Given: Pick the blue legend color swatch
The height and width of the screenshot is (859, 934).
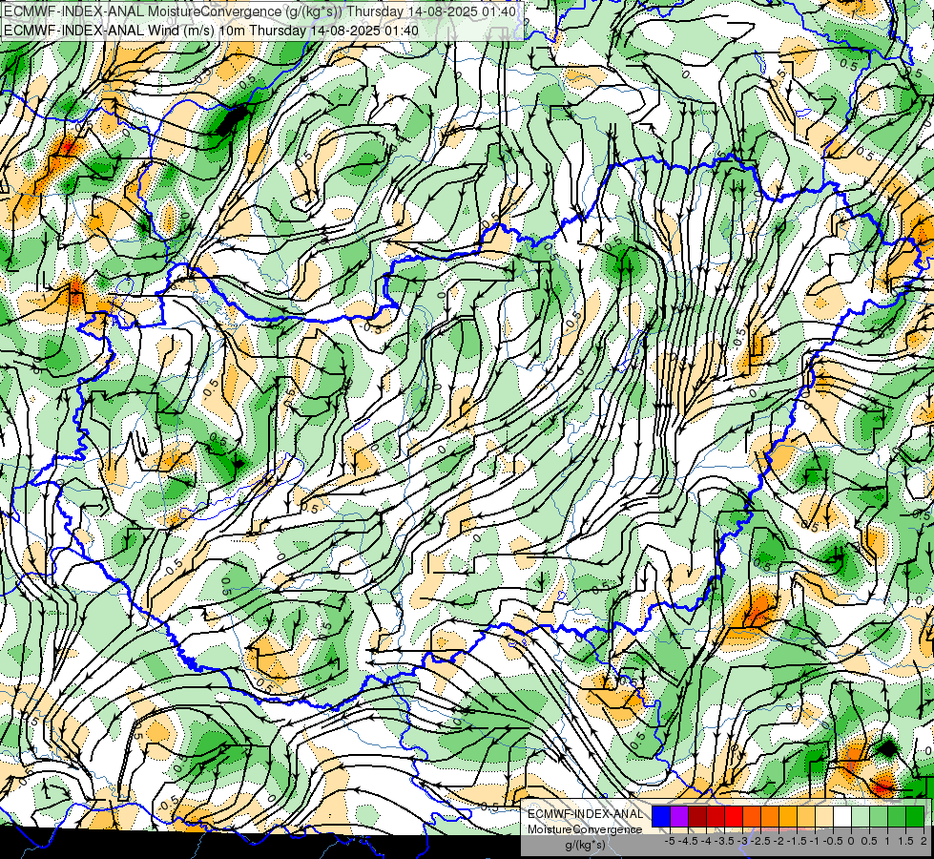Looking at the screenshot, I should pyautogui.click(x=661, y=816).
